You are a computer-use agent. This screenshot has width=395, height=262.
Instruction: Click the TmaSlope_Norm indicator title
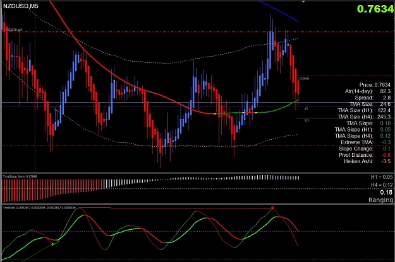point(20,176)
